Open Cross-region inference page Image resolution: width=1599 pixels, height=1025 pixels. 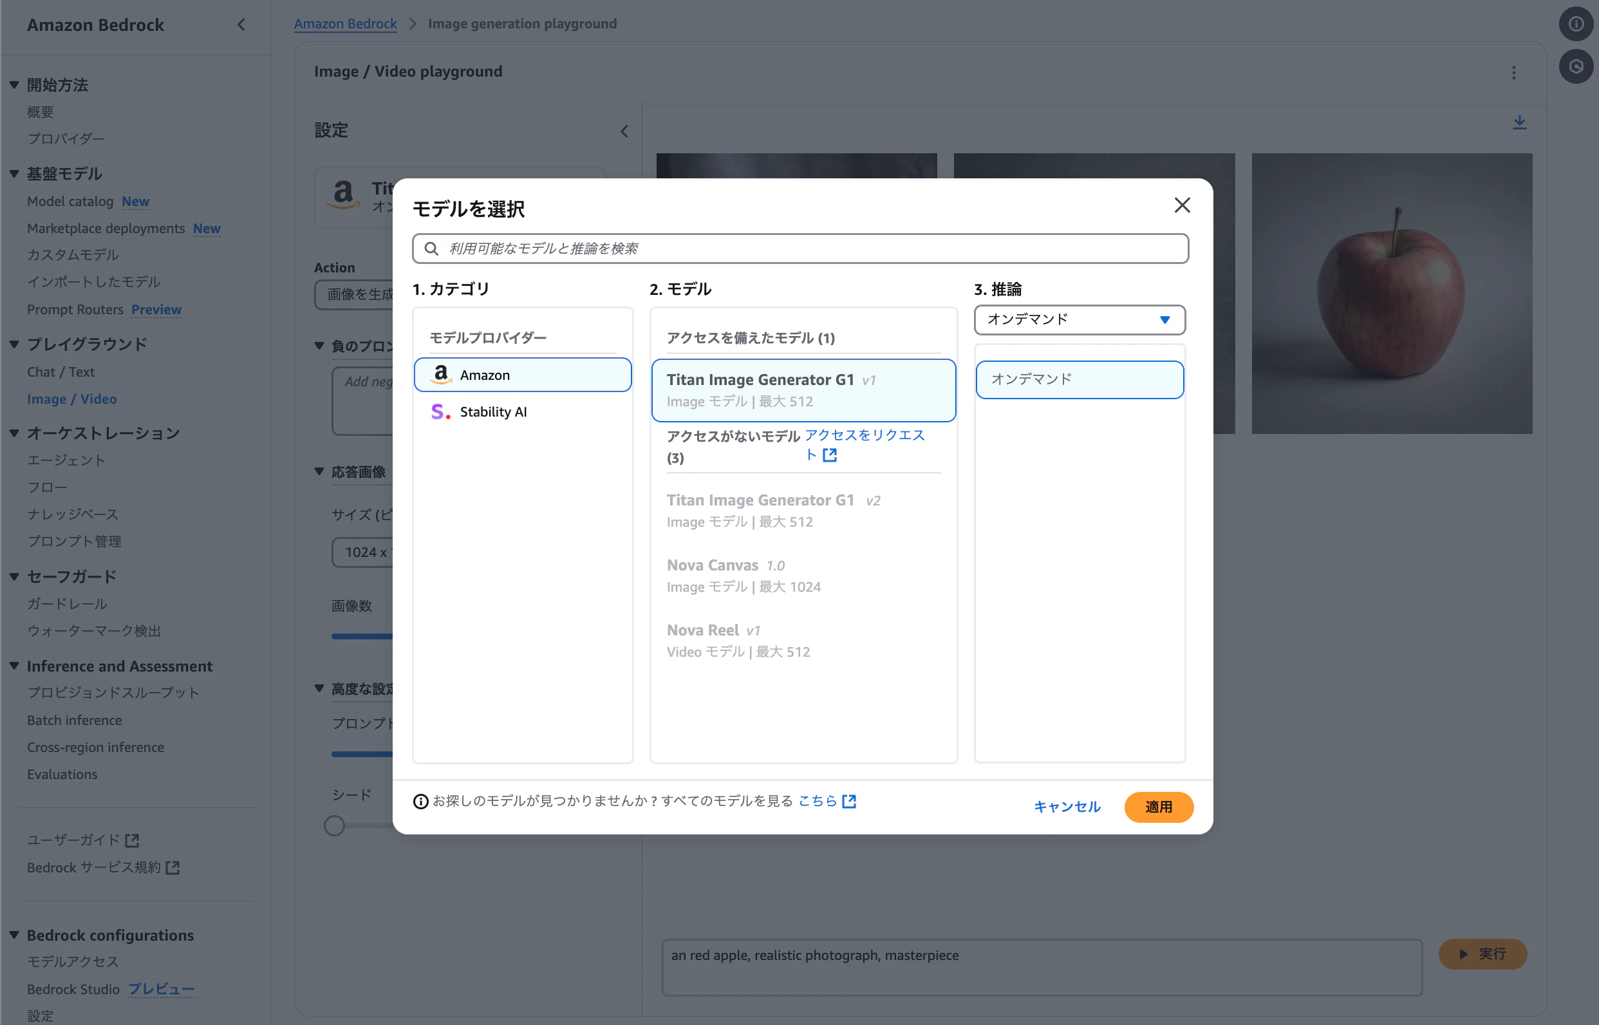click(95, 748)
